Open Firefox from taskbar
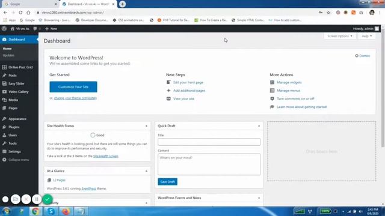Screen dimensions: 385x216 coord(66,211)
